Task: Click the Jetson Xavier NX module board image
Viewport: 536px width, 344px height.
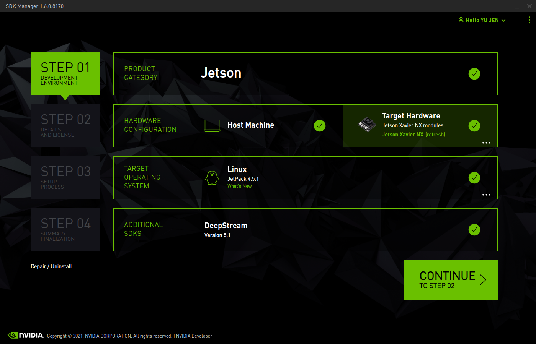Action: point(367,125)
